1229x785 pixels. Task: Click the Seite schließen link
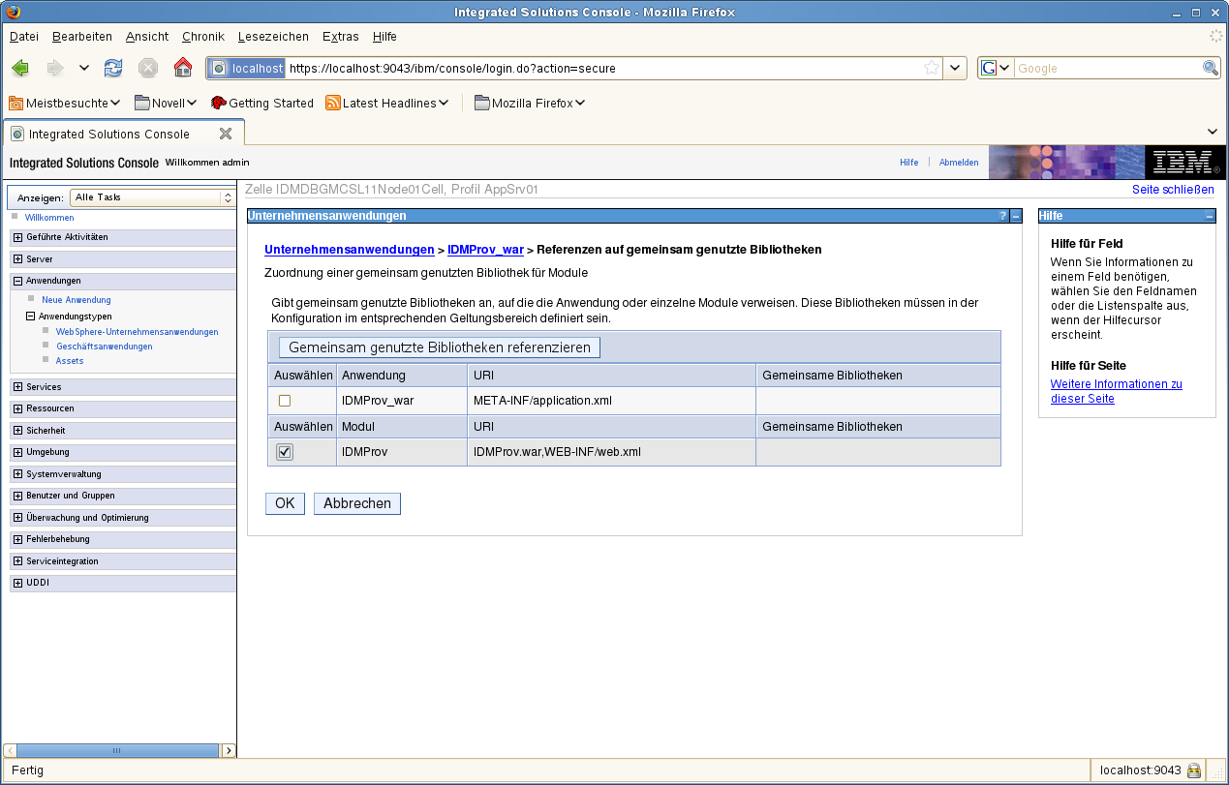tap(1173, 190)
